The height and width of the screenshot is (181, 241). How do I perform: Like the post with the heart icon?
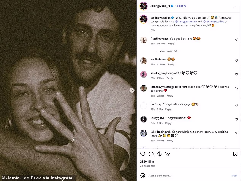tap(143, 154)
